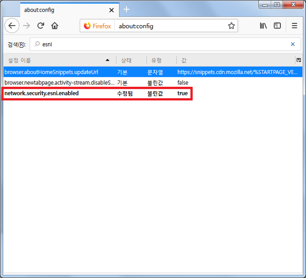Close the Firefox window
306x278 pixels.
pos(293,4)
